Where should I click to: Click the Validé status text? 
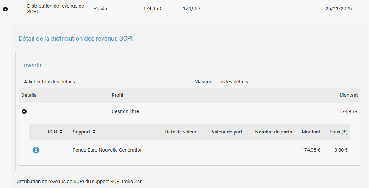(100, 9)
